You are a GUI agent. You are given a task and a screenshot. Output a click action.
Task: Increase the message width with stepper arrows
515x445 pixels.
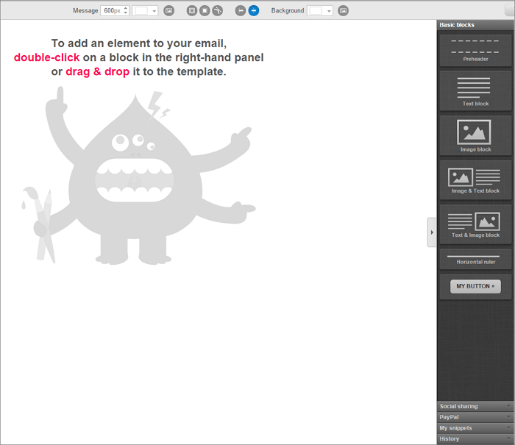point(126,9)
